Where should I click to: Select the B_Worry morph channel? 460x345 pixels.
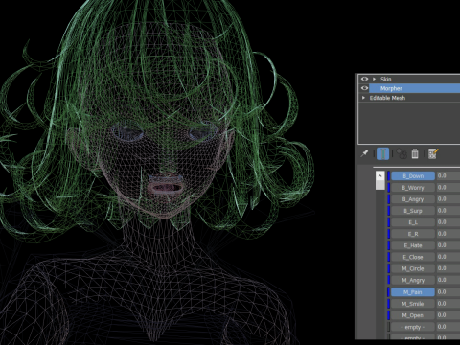tap(413, 188)
